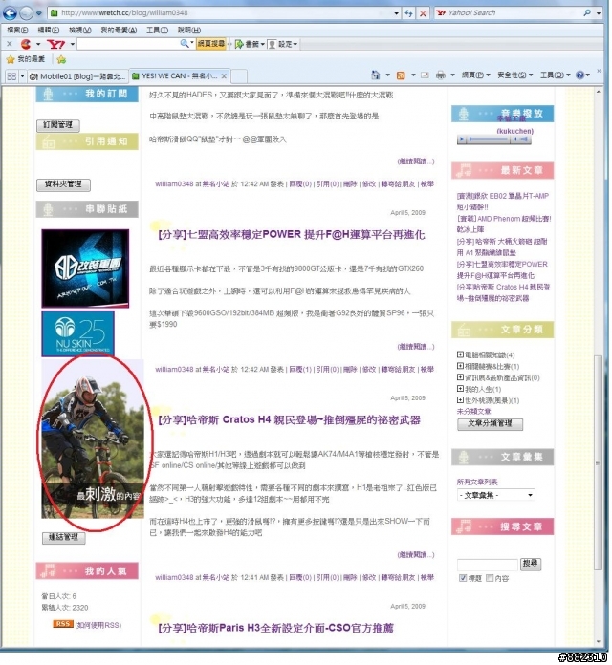Open the recent pages dropdown arrow

tap(39, 13)
